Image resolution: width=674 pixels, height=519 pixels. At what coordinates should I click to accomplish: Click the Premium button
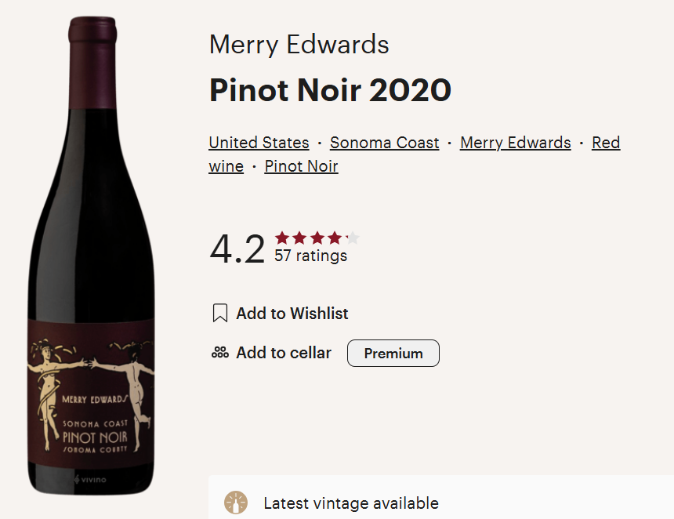coord(393,353)
